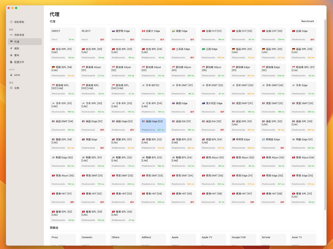Click the Japanese flag on 日本 BBTEC
This screenshot has width=333, height=249.
click(x=143, y=85)
